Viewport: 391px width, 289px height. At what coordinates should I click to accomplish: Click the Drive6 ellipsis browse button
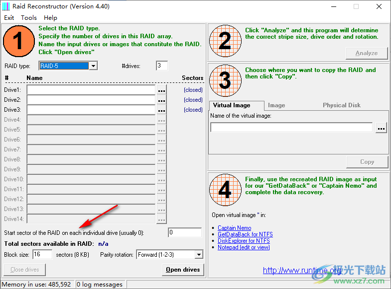click(x=161, y=140)
